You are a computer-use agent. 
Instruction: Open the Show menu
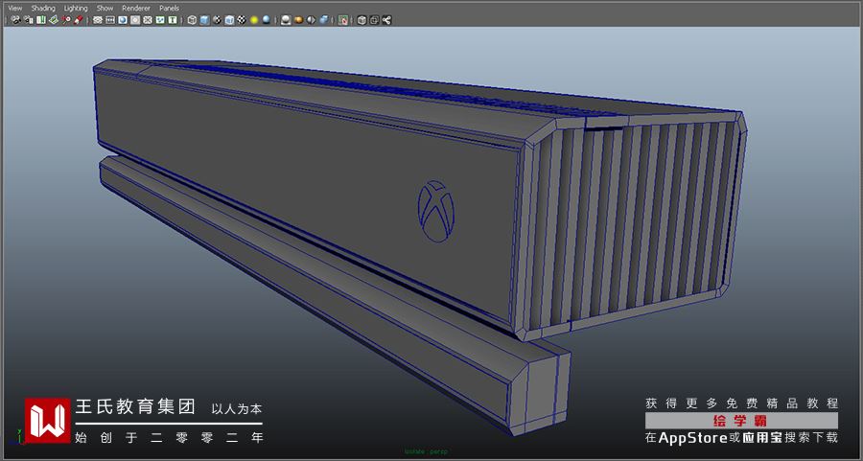pos(105,9)
